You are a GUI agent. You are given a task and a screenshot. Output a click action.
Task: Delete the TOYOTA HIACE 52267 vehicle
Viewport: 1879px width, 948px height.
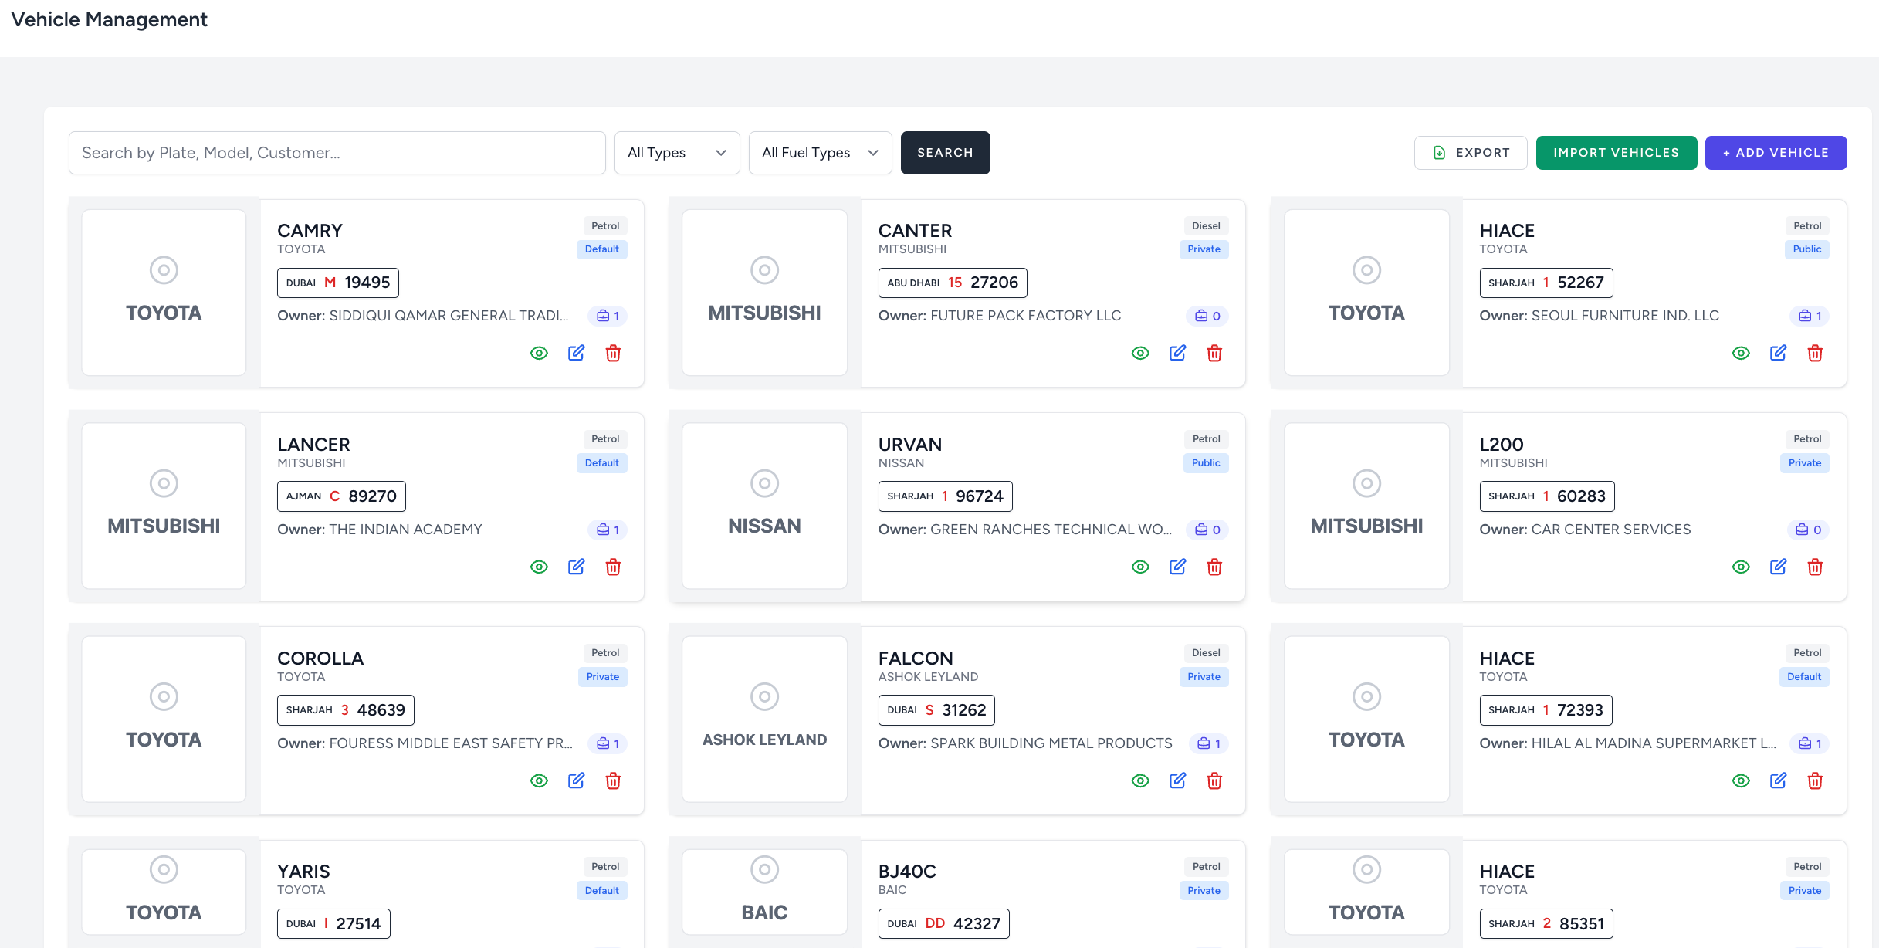pos(1815,353)
